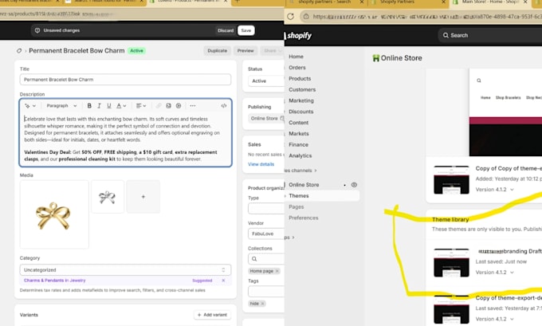Toggle underline formatting in description editor
This screenshot has width=542, height=326.
(x=109, y=106)
